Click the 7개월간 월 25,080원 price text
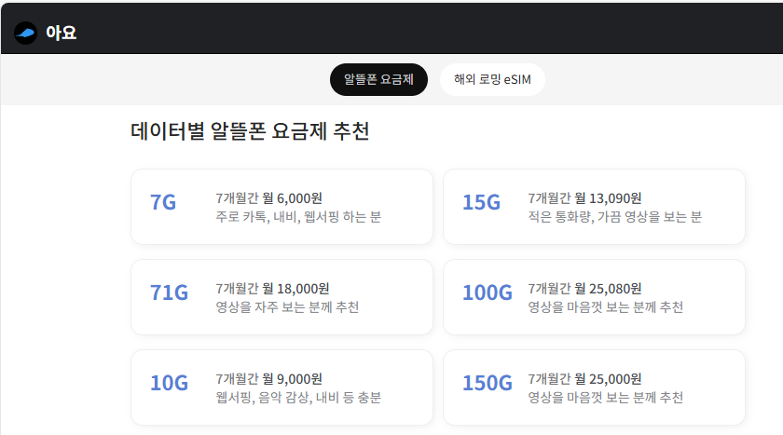The width and height of the screenshot is (783, 435). pyautogui.click(x=584, y=289)
